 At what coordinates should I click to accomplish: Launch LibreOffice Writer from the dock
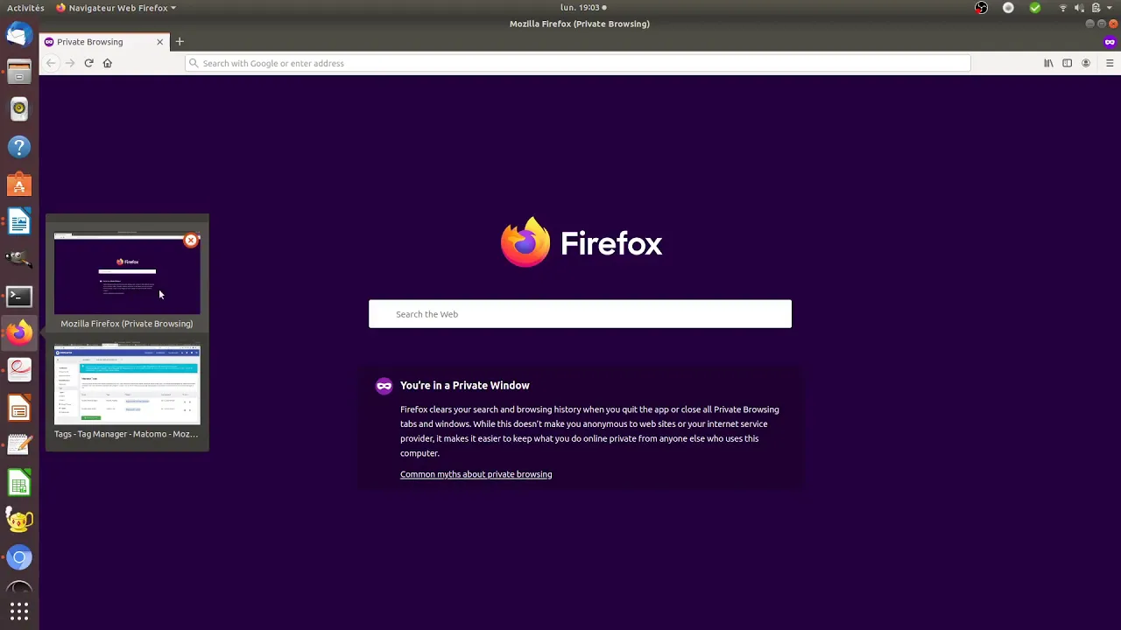click(19, 222)
